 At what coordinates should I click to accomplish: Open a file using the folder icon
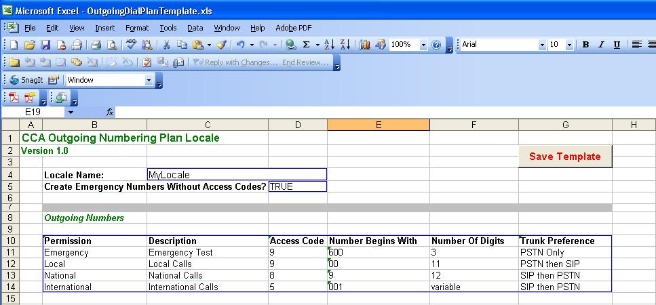coord(30,45)
